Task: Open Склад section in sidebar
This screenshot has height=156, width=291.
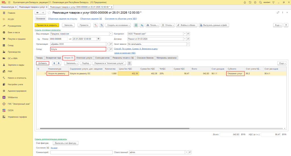Action: 11,45
